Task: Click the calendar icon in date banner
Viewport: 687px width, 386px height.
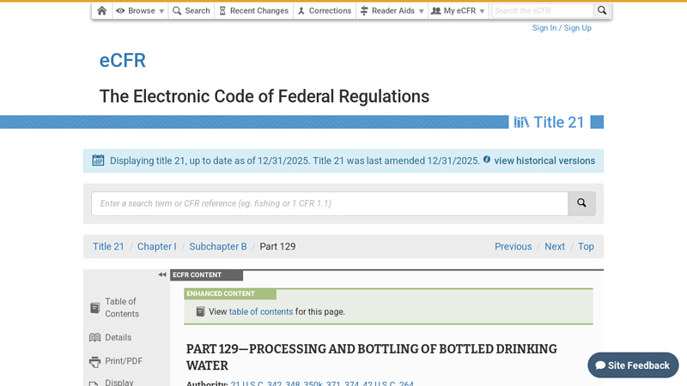Action: pyautogui.click(x=98, y=160)
